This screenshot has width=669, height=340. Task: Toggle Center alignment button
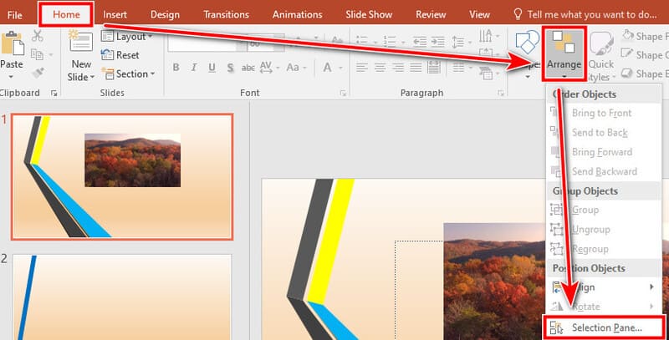pyautogui.click(x=380, y=68)
